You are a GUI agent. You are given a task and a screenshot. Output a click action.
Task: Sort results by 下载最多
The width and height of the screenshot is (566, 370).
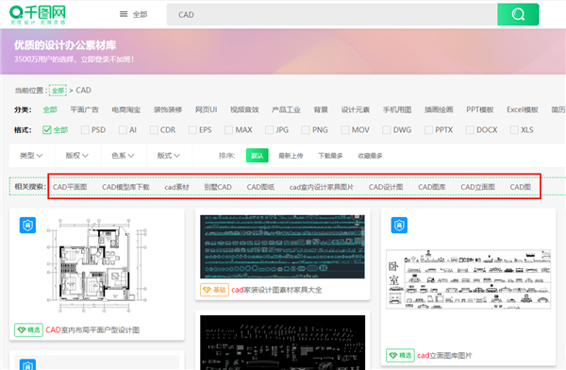330,156
